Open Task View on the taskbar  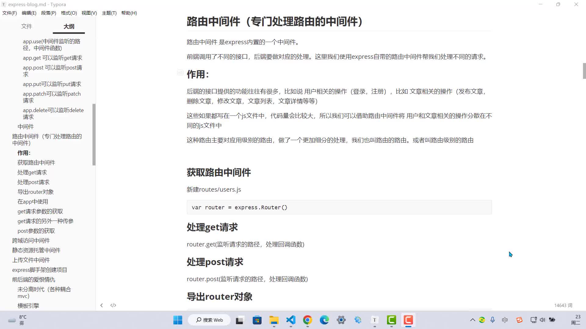[240, 320]
